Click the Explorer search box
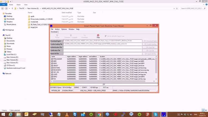This screenshot has height=117, width=208. pyautogui.click(x=193, y=8)
